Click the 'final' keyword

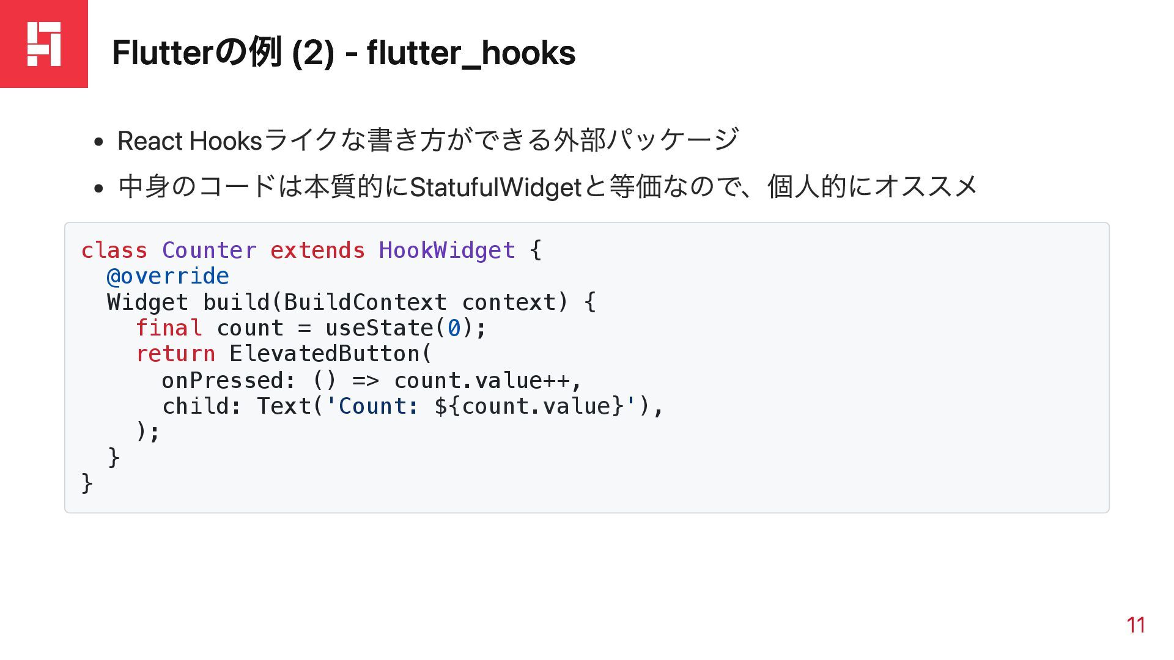169,328
